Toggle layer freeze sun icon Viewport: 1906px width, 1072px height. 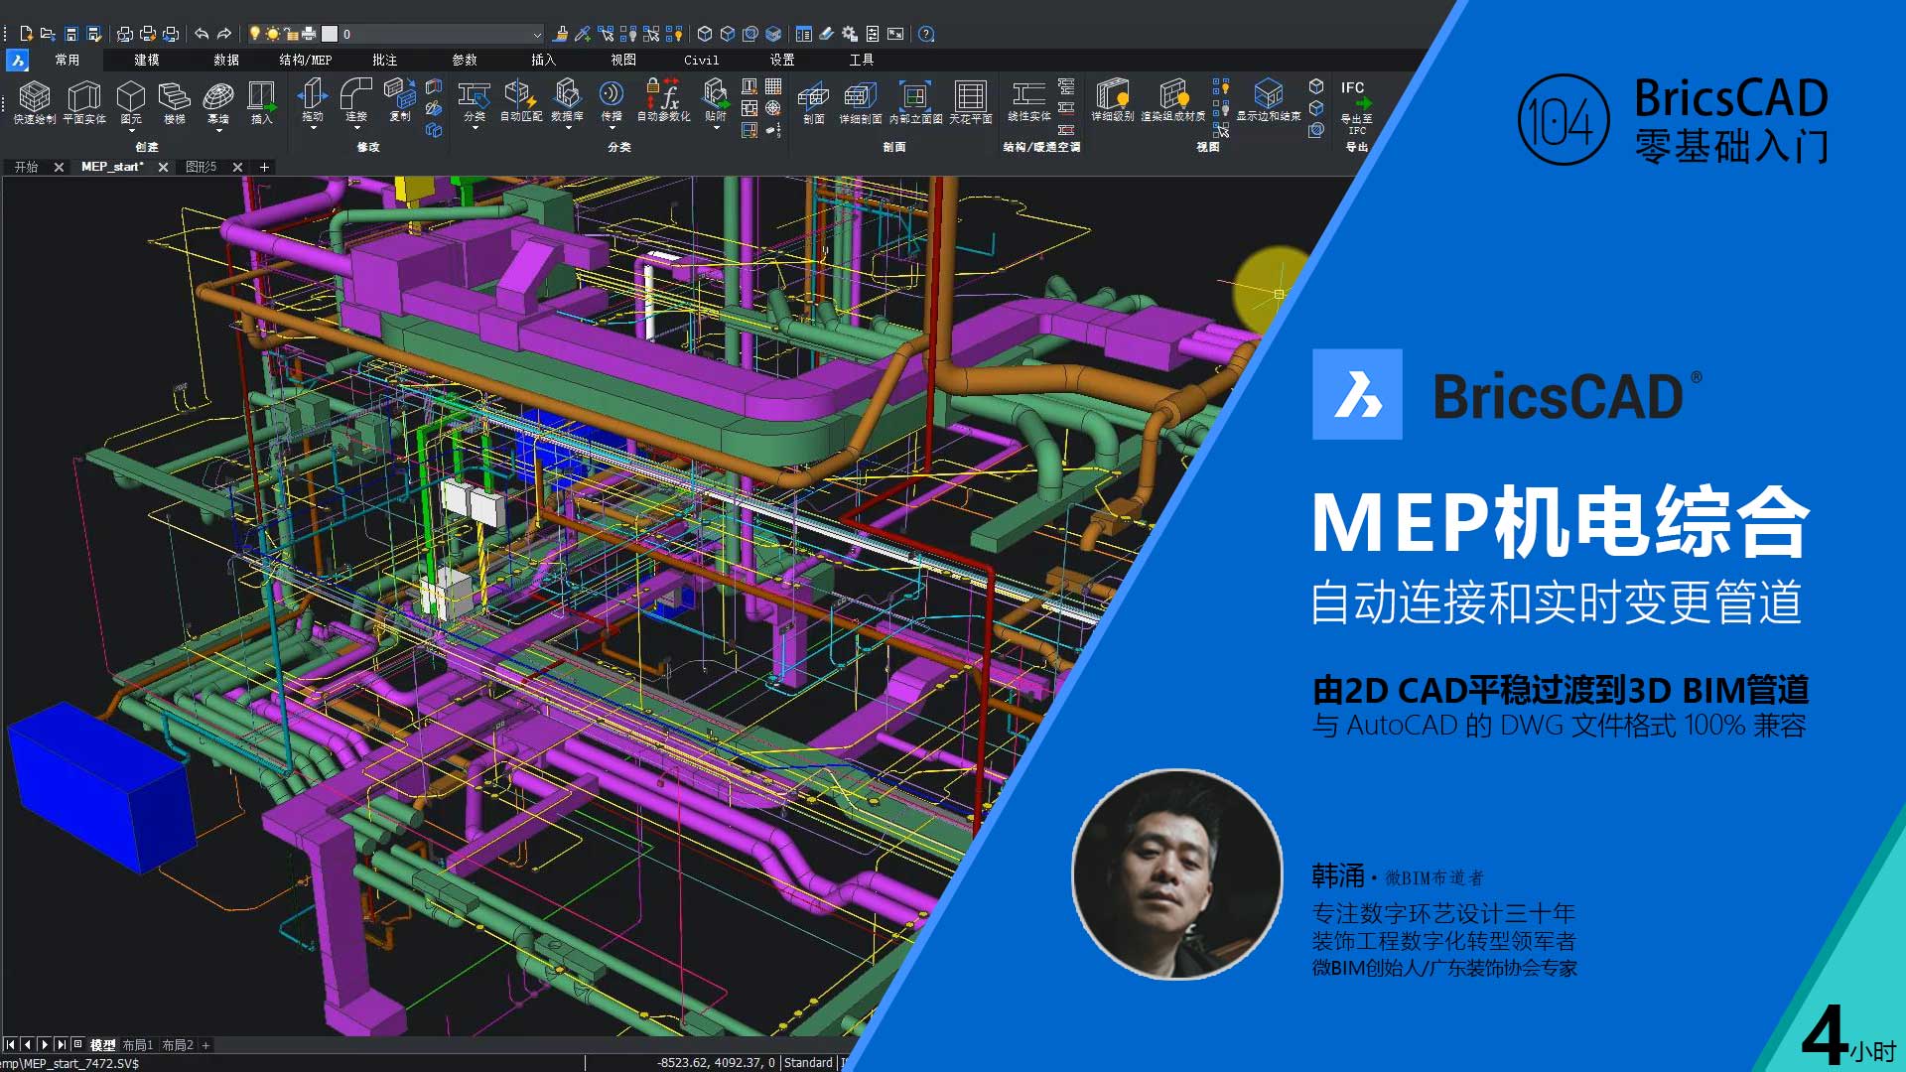point(273,34)
